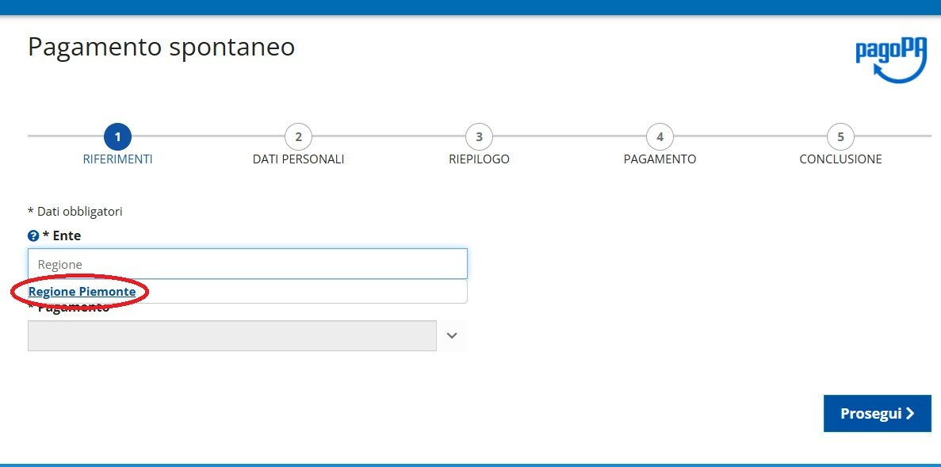
Task: Click the Prosegui button
Action: [878, 414]
